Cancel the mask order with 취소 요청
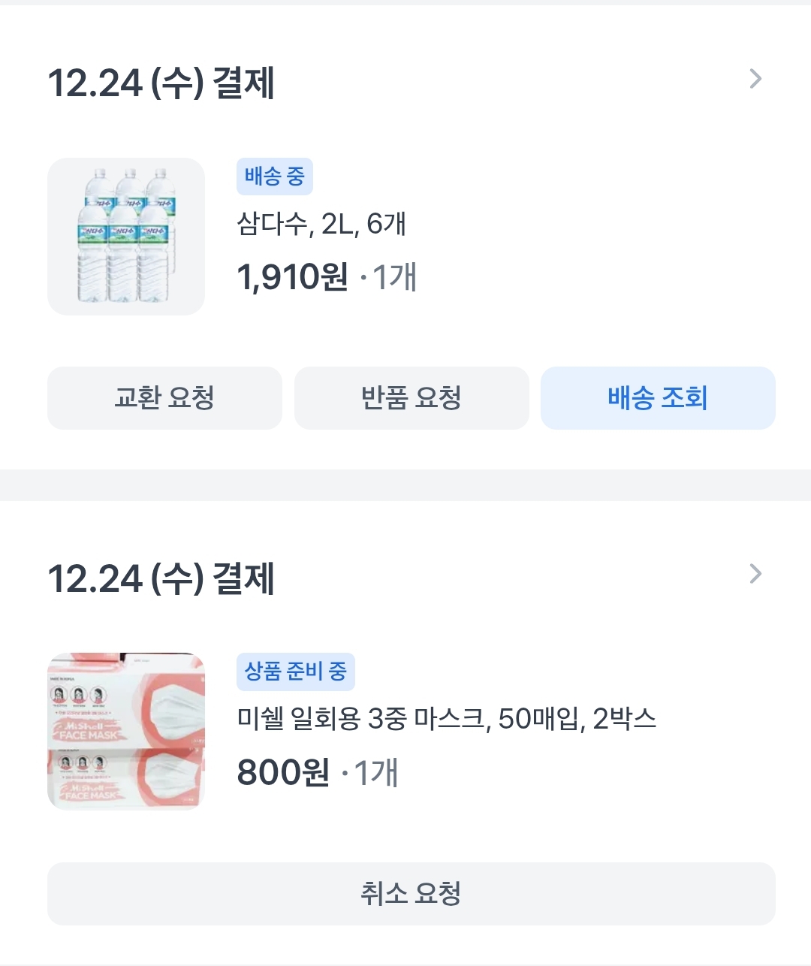811x966 pixels. 412,894
